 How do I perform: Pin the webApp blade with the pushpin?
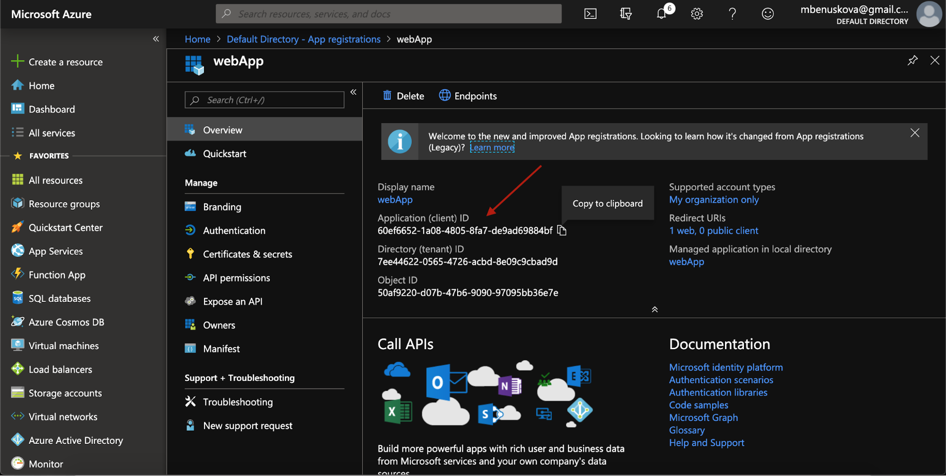pyautogui.click(x=912, y=61)
